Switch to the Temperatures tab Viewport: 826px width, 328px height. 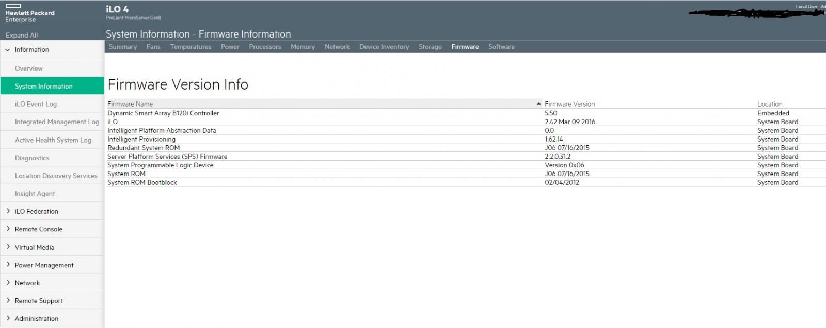[x=190, y=47]
